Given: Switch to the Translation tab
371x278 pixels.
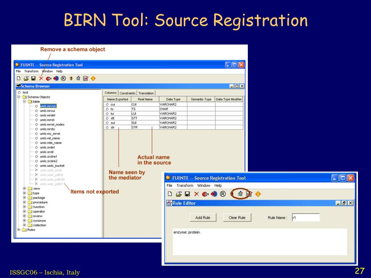Looking at the screenshot, I should click(x=146, y=93).
